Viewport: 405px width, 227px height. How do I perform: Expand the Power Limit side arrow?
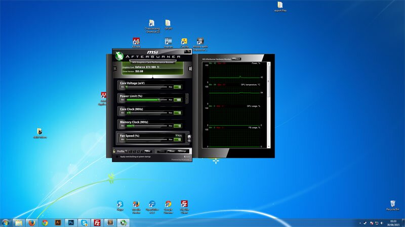[187, 98]
